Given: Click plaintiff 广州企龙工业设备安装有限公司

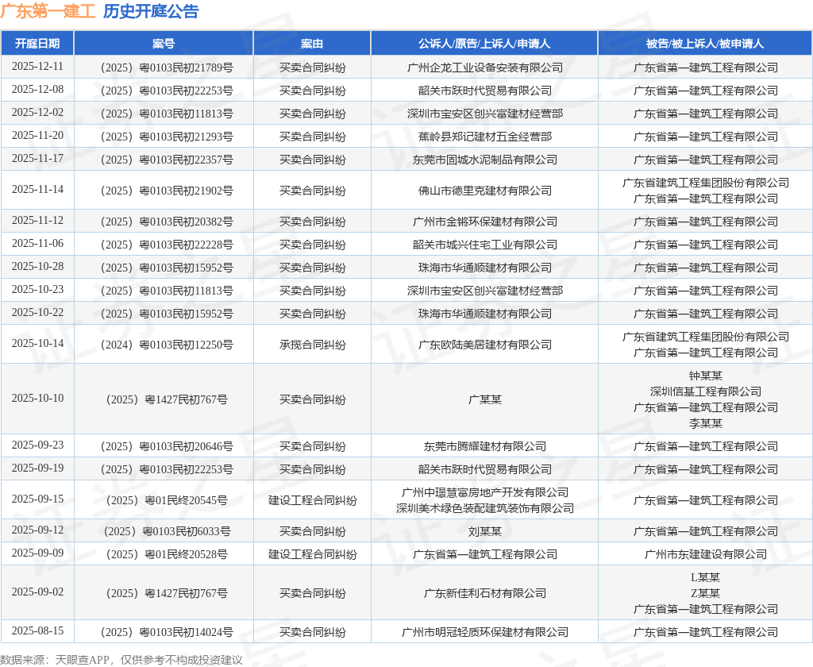Looking at the screenshot, I should click(x=485, y=67).
